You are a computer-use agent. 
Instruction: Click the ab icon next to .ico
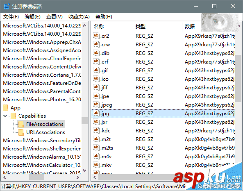click(96, 79)
